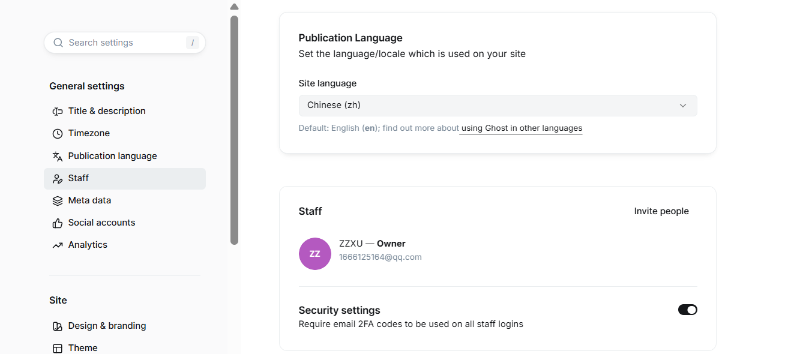Click the Social accounts thumbs-up icon

[x=58, y=223]
